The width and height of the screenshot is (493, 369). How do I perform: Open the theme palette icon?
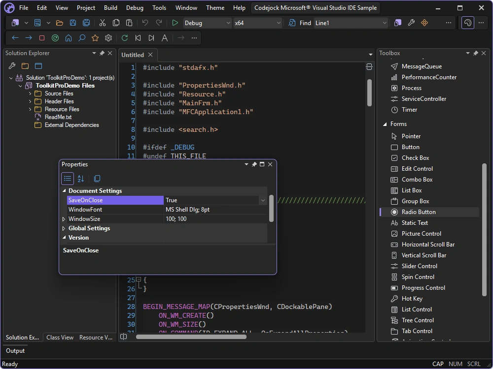(x=468, y=23)
